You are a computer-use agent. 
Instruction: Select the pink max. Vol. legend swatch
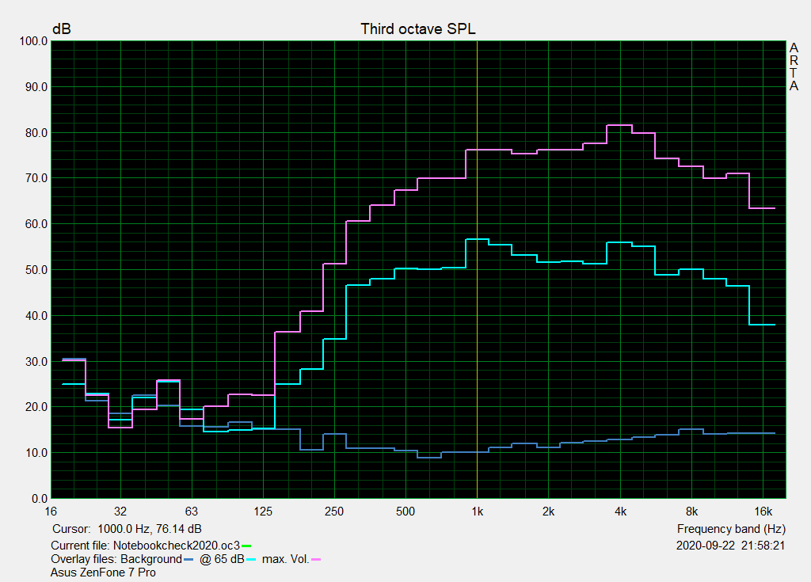click(316, 559)
